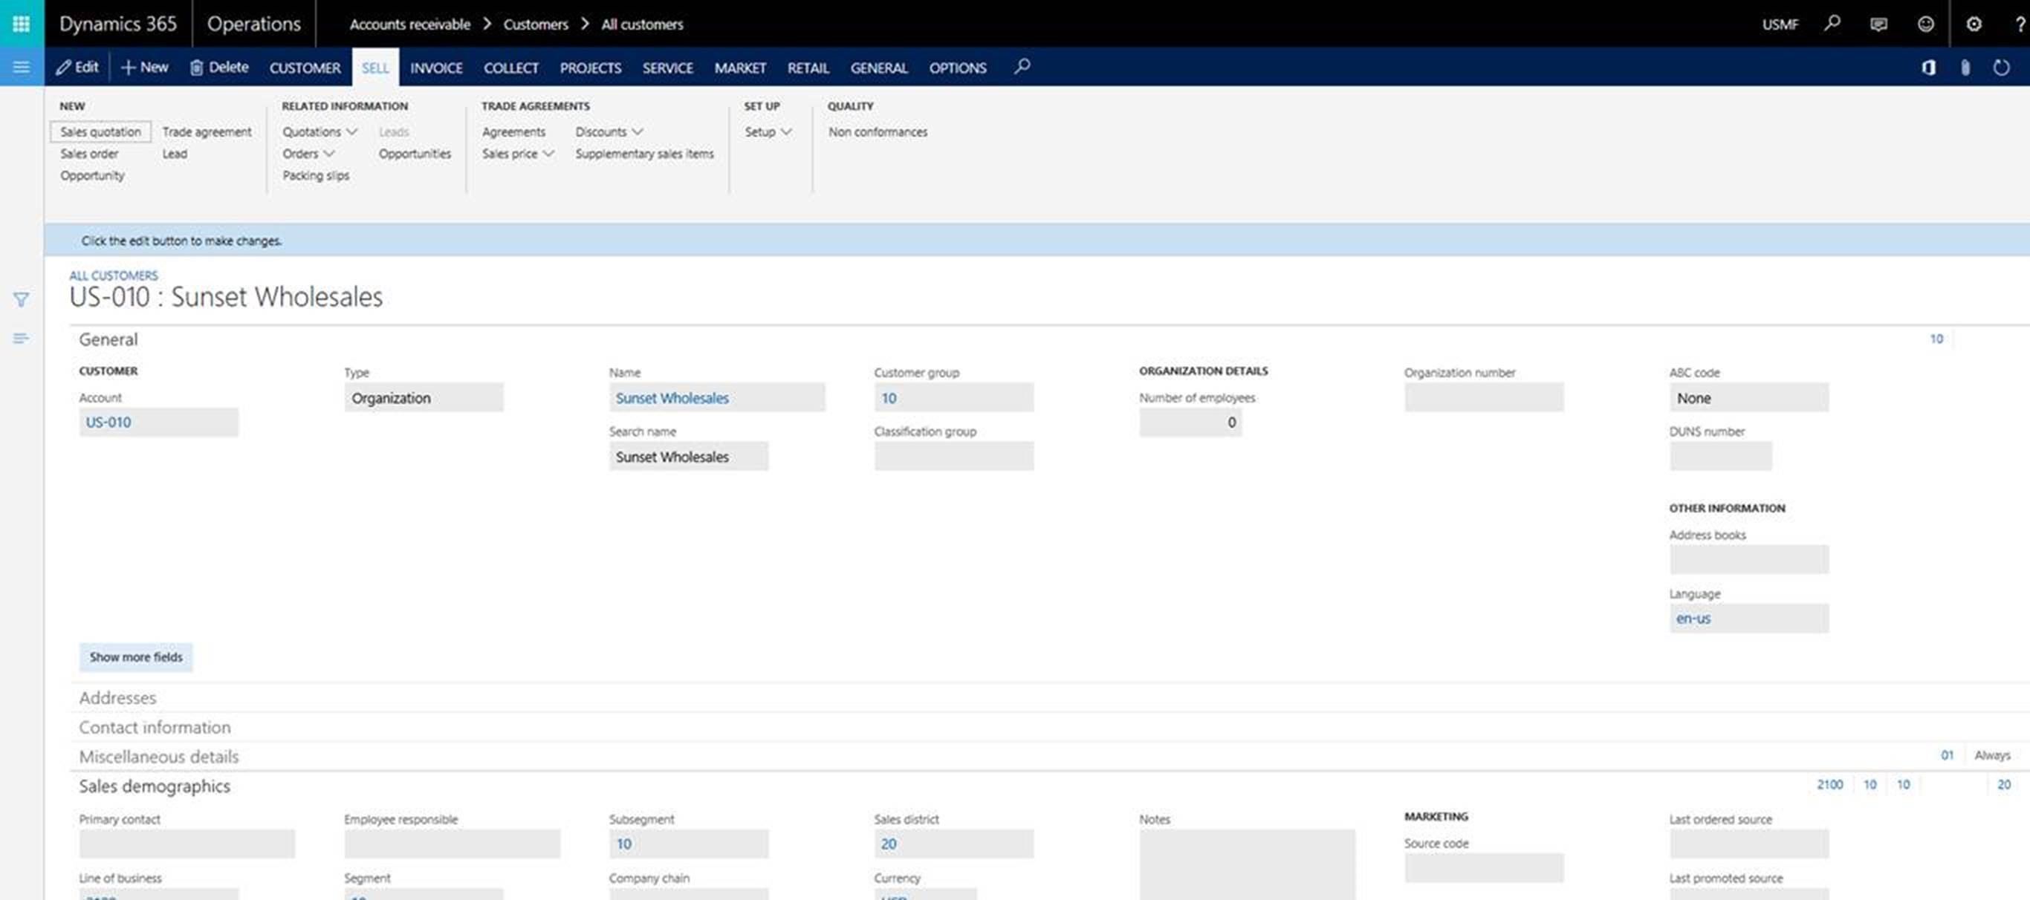
Task: Click the Edit button
Action: coord(77,68)
